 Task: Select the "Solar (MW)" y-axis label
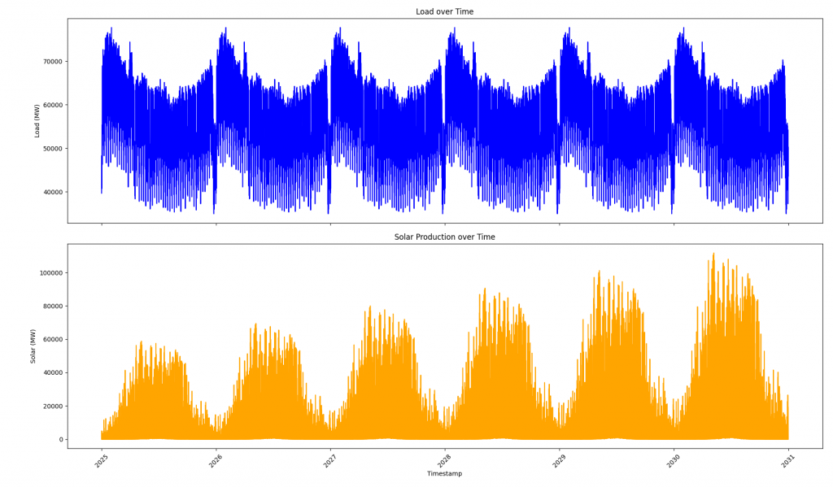[33, 346]
